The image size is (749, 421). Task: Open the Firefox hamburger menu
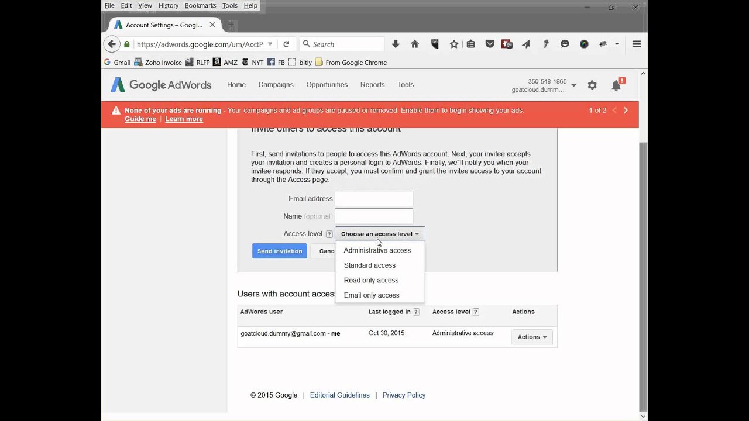[637, 44]
